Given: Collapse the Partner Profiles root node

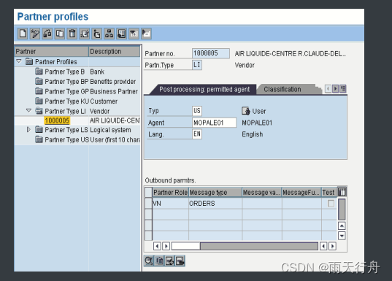Looking at the screenshot, I should point(19,61).
